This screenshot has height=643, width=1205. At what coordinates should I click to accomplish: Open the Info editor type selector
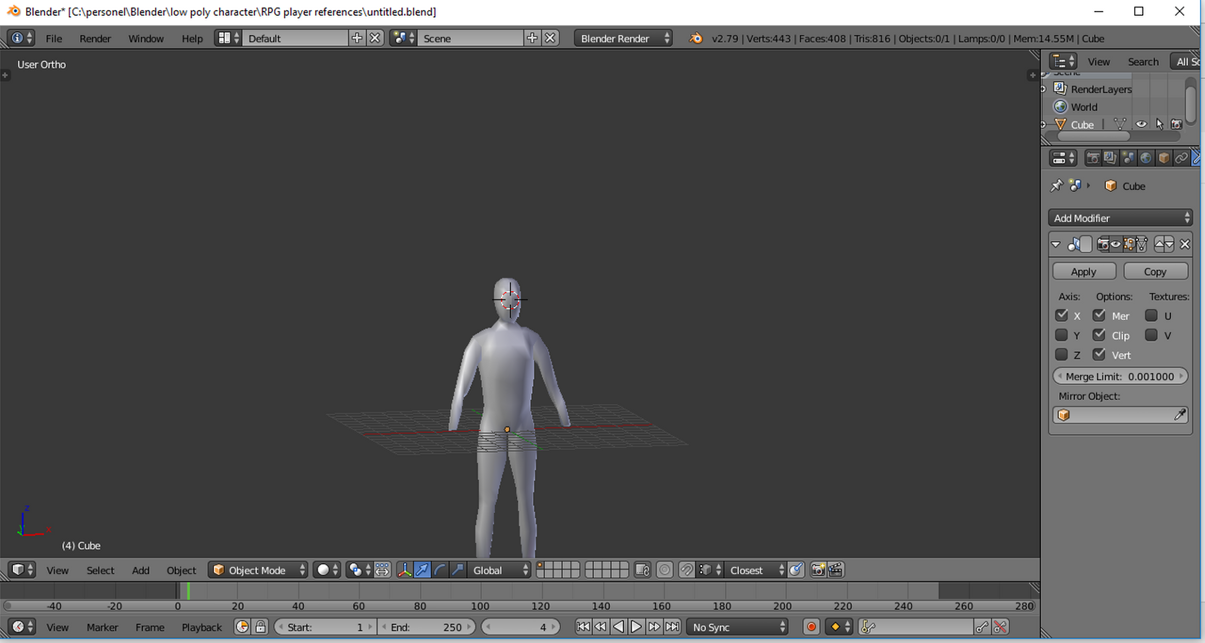21,39
